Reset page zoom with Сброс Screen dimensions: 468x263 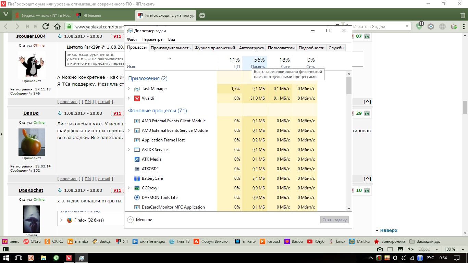[x=424, y=249]
